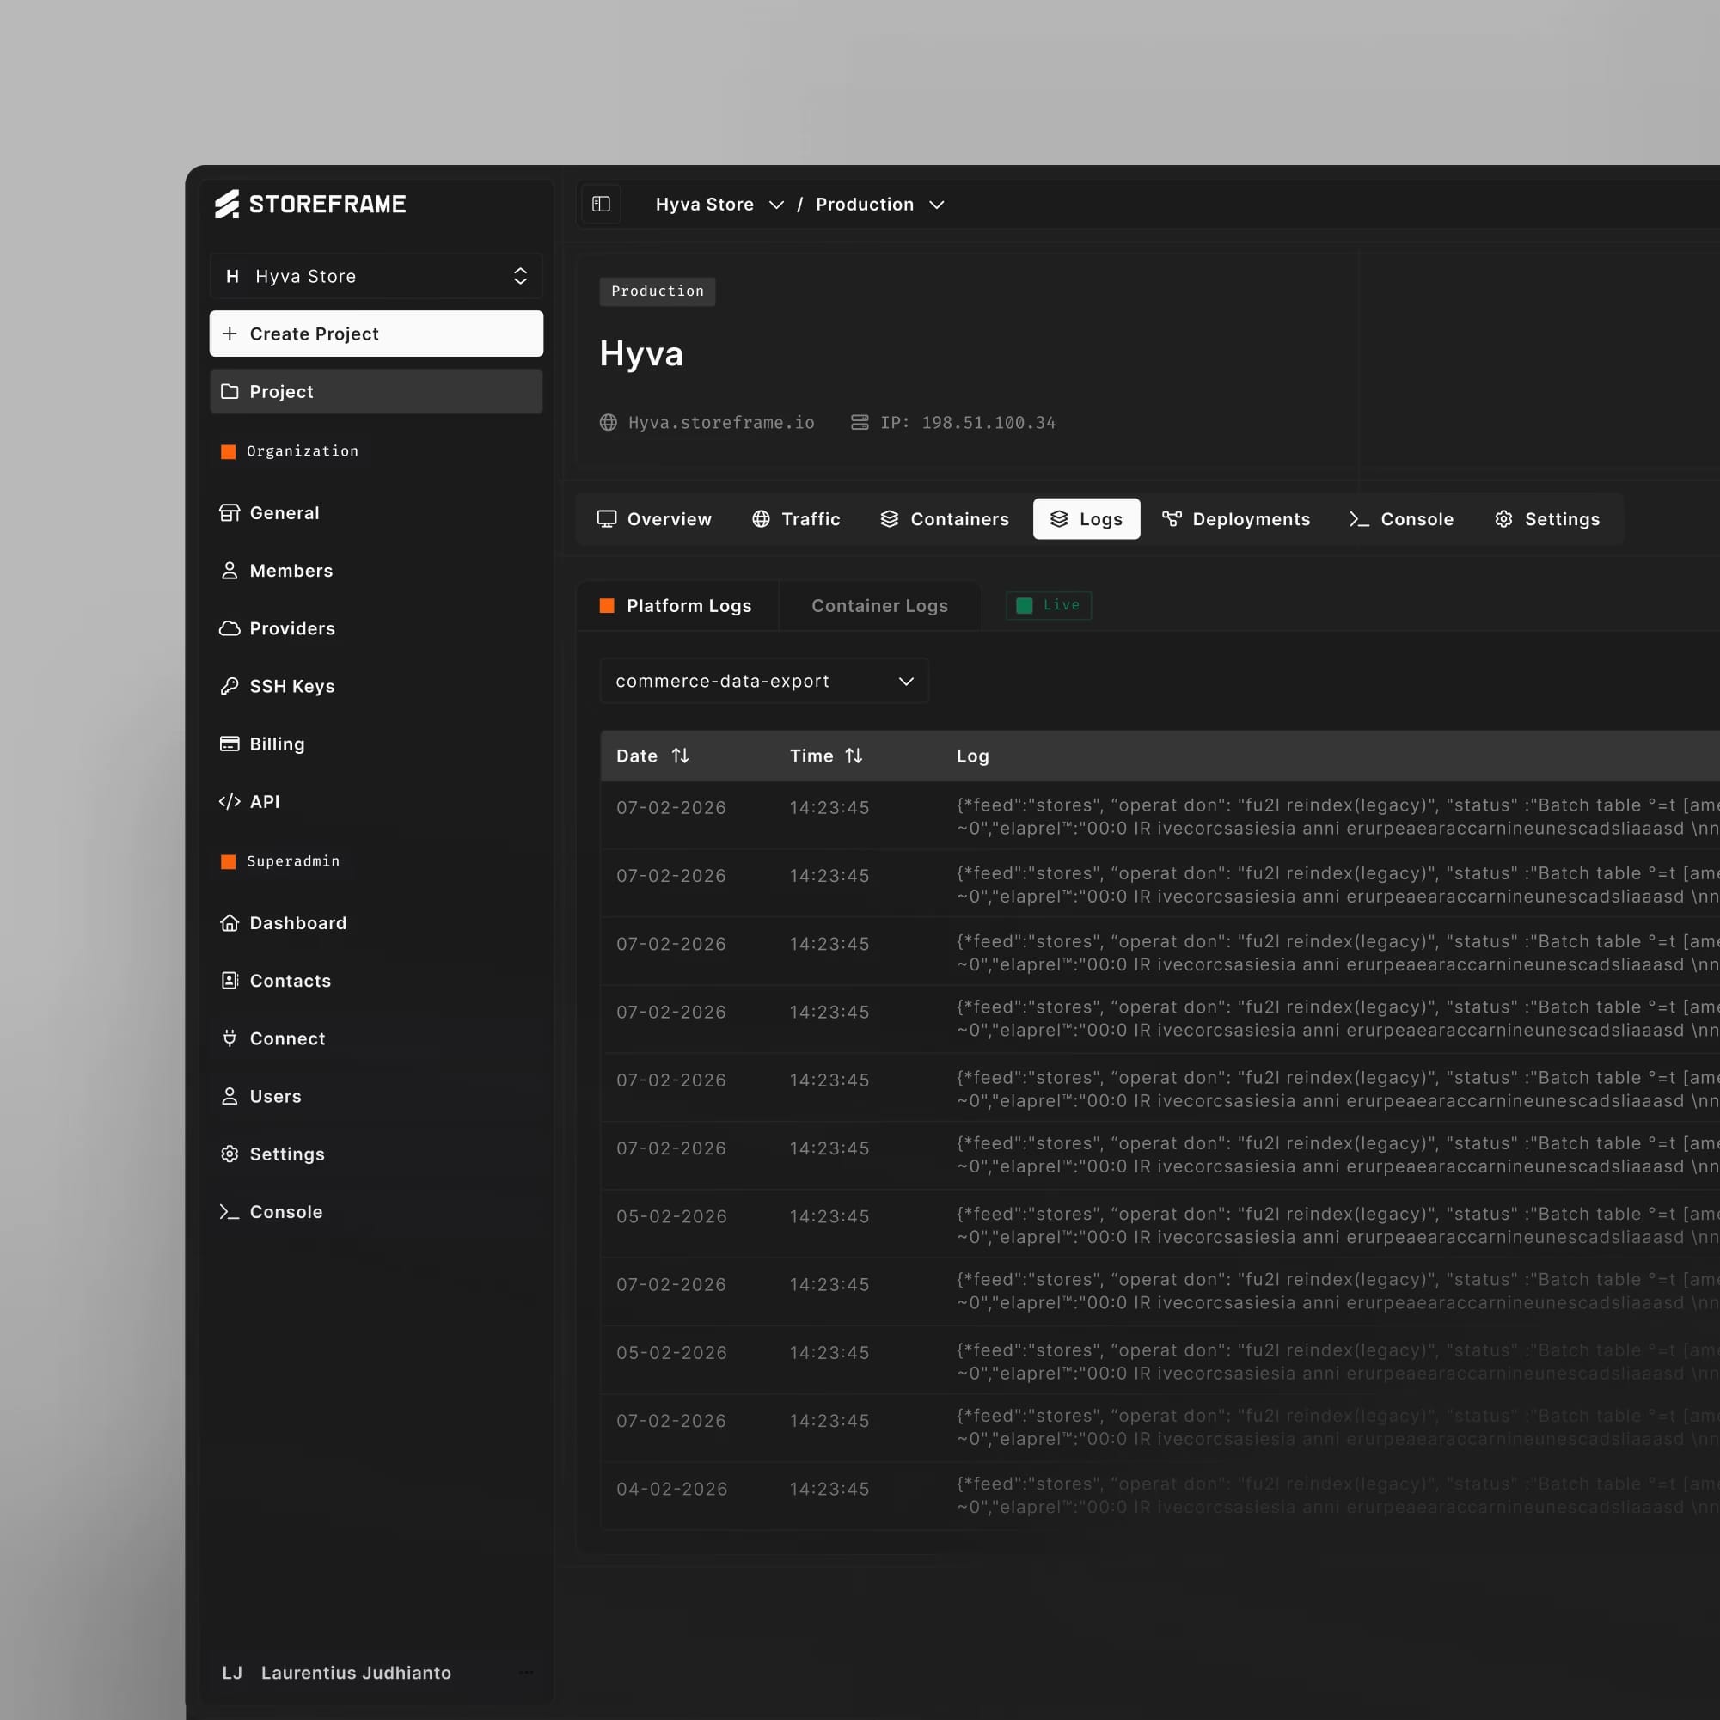Switch to the Deployments tab
Viewport: 1720px width, 1720px height.
click(x=1236, y=519)
